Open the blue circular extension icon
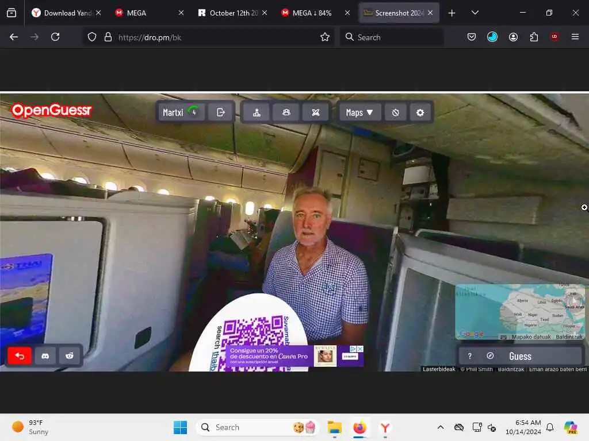The height and width of the screenshot is (441, 589). 492,37
